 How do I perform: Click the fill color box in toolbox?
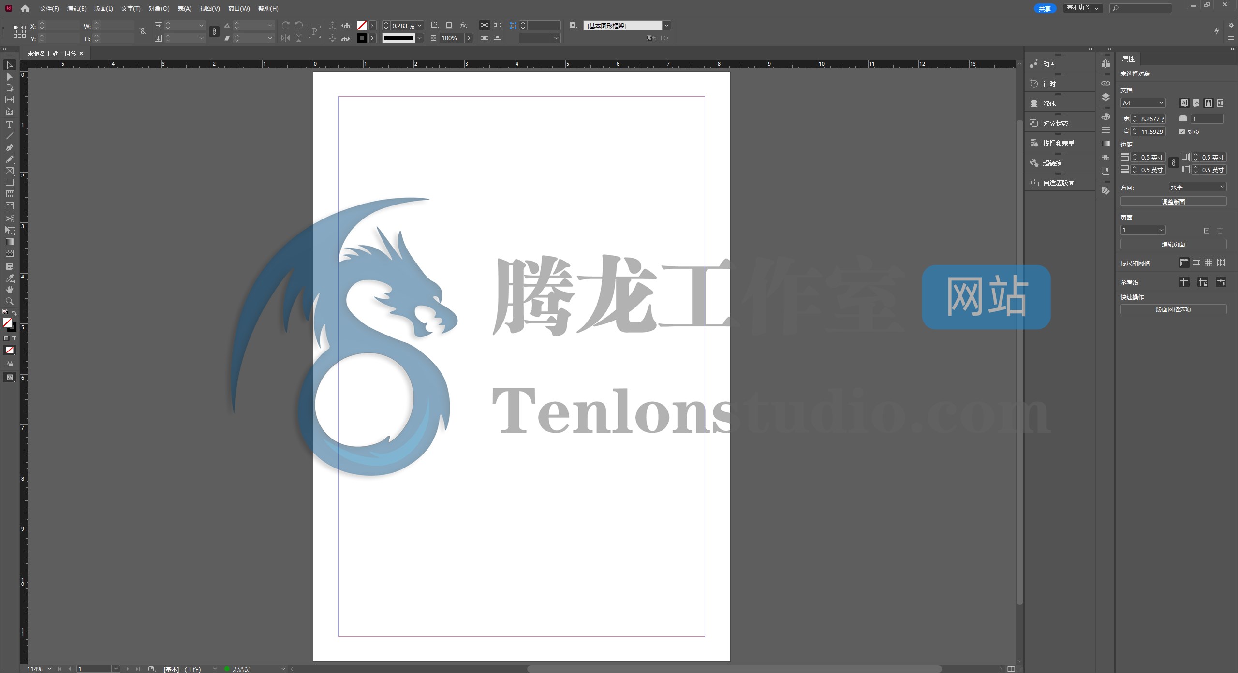pos(7,322)
